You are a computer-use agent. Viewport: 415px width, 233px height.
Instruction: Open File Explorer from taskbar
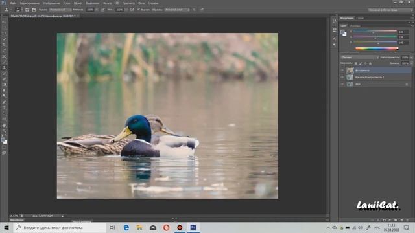coord(139,227)
